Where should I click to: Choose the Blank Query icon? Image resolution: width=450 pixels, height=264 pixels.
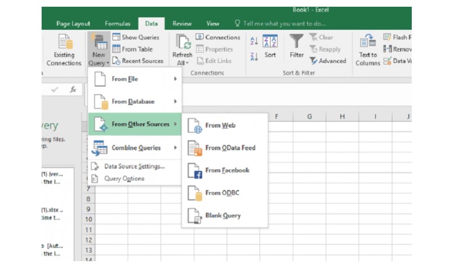[195, 216]
